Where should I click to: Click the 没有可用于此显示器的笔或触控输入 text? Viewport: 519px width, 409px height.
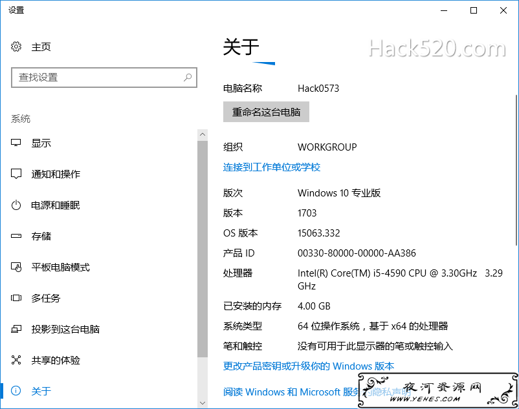point(375,346)
